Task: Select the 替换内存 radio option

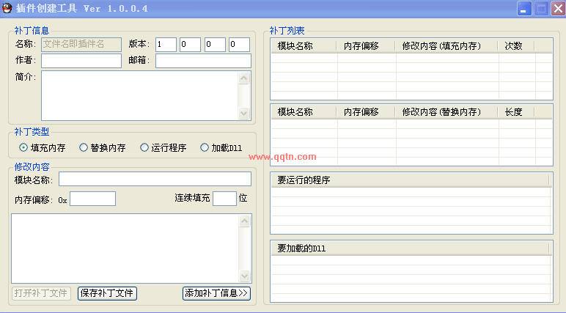Action: point(84,147)
